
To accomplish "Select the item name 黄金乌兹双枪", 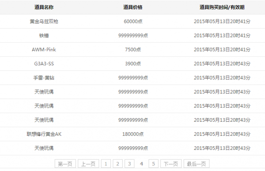I will [x=44, y=22].
